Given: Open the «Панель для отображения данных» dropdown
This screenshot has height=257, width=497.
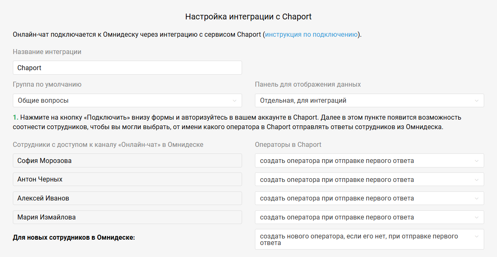Looking at the screenshot, I should 370,100.
